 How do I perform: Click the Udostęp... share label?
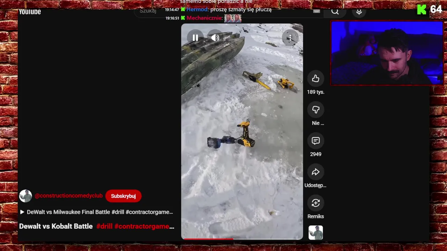point(315,185)
